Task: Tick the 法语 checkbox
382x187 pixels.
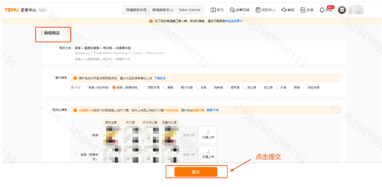Action: pyautogui.click(x=198, y=87)
